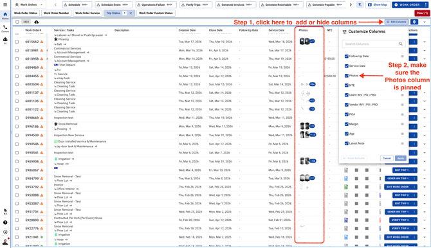Uncheck the Service Date column checkbox

click(346, 66)
